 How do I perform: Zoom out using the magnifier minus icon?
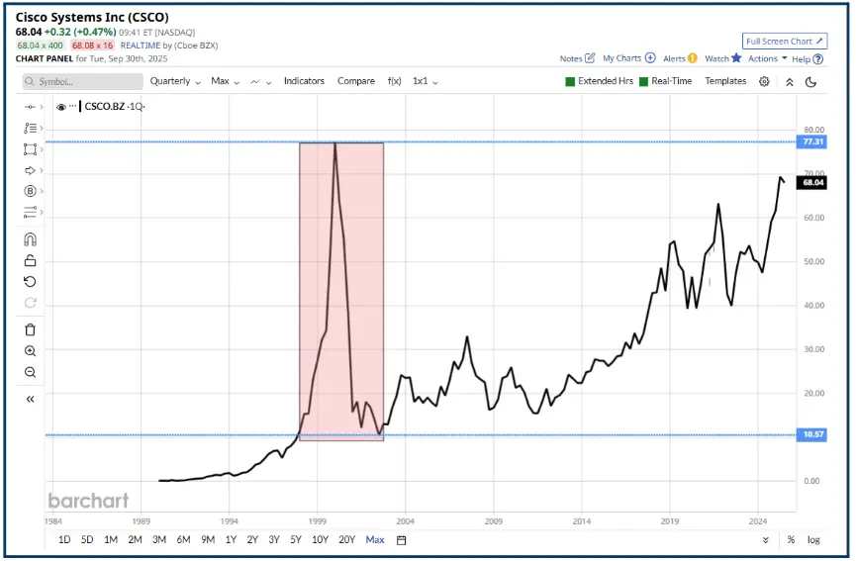click(30, 372)
